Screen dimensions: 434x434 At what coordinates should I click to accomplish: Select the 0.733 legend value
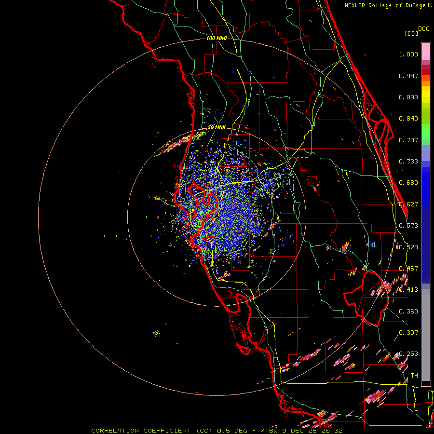[x=408, y=162]
